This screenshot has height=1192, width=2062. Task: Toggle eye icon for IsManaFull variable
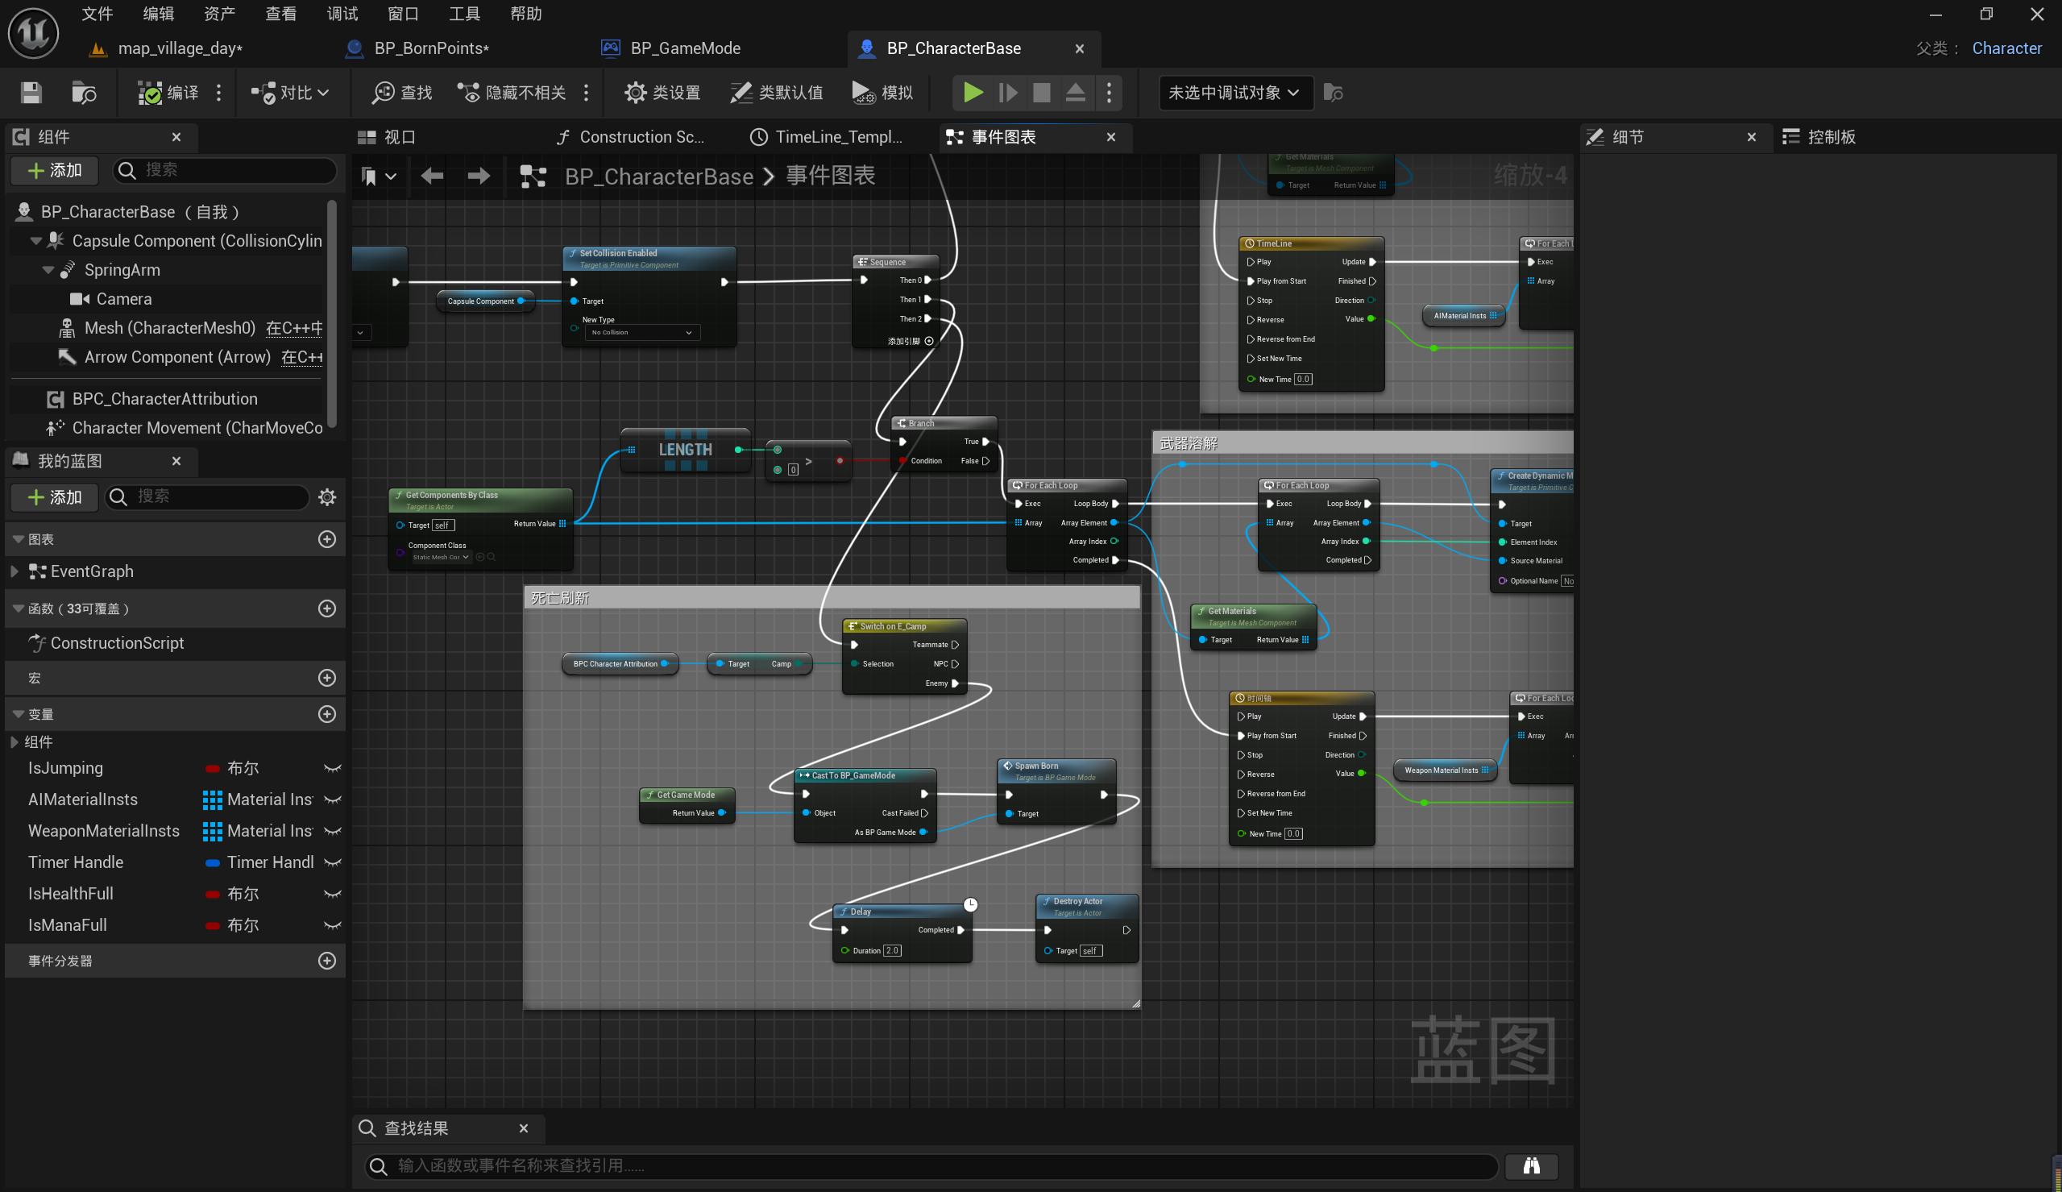coord(332,925)
